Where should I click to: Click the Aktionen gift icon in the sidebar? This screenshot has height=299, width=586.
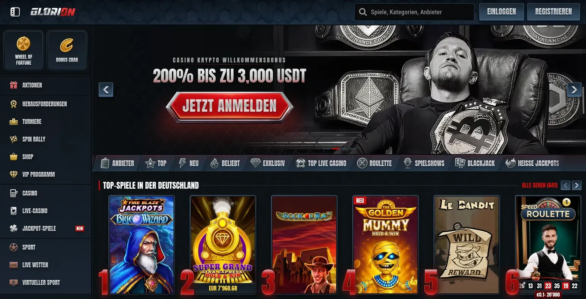[13, 85]
